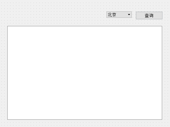Viewport: 170px width, 127px height.
Task: Run the query with the 查询 button
Action: coord(149,15)
